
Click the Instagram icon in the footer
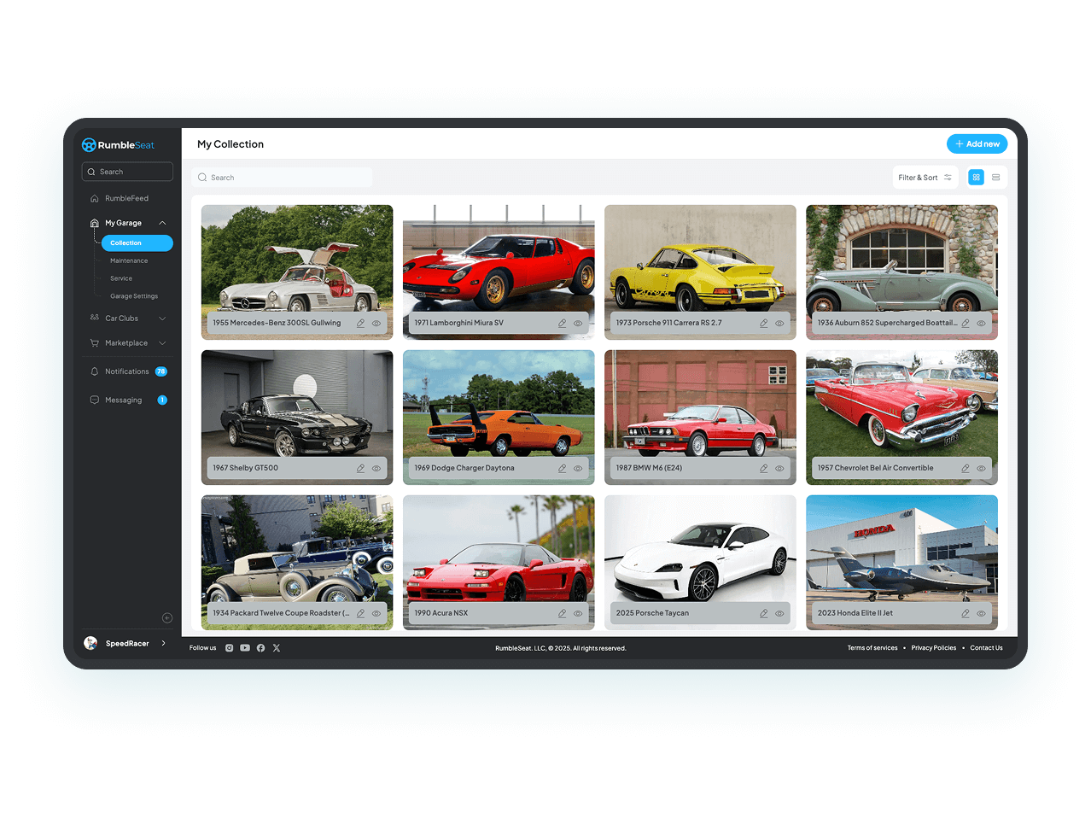(x=229, y=648)
